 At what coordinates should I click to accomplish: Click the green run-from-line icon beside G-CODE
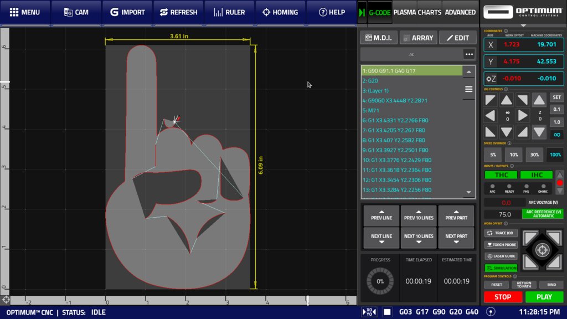362,12
